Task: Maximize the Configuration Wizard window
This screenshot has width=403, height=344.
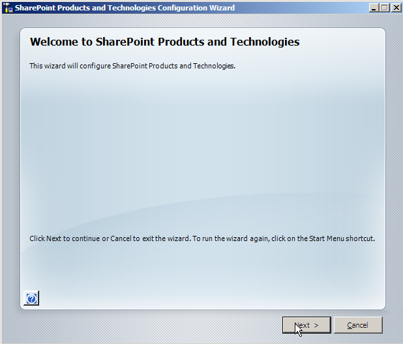Action: point(383,8)
